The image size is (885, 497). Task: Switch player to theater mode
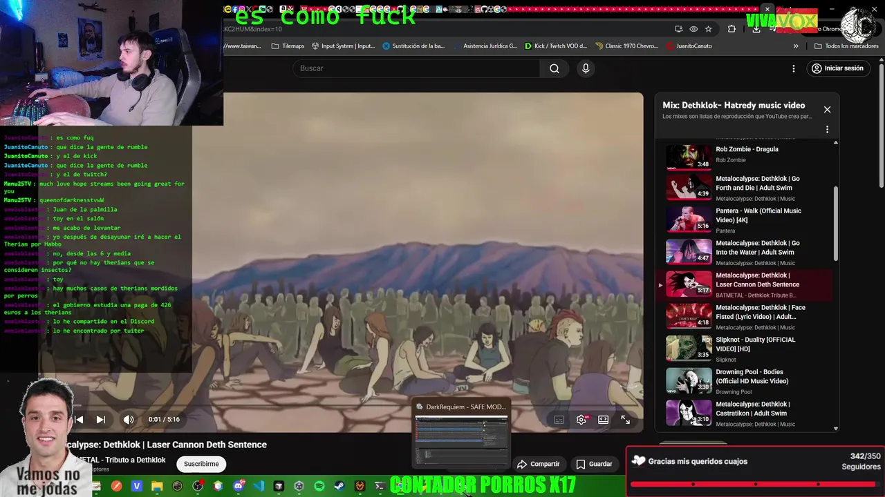(604, 419)
